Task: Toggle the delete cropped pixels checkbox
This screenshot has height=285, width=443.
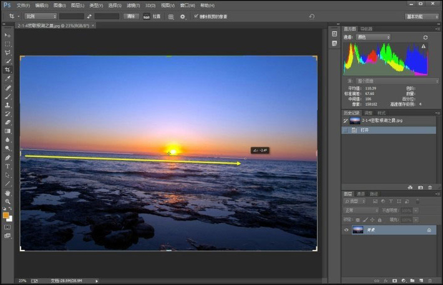Action: pyautogui.click(x=196, y=16)
